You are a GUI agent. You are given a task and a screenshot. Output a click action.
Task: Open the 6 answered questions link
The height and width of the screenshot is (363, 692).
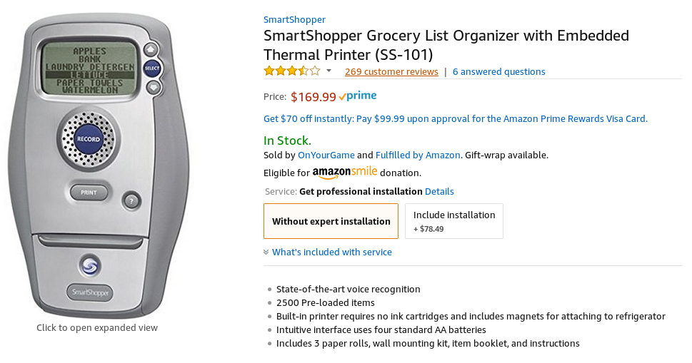[498, 71]
